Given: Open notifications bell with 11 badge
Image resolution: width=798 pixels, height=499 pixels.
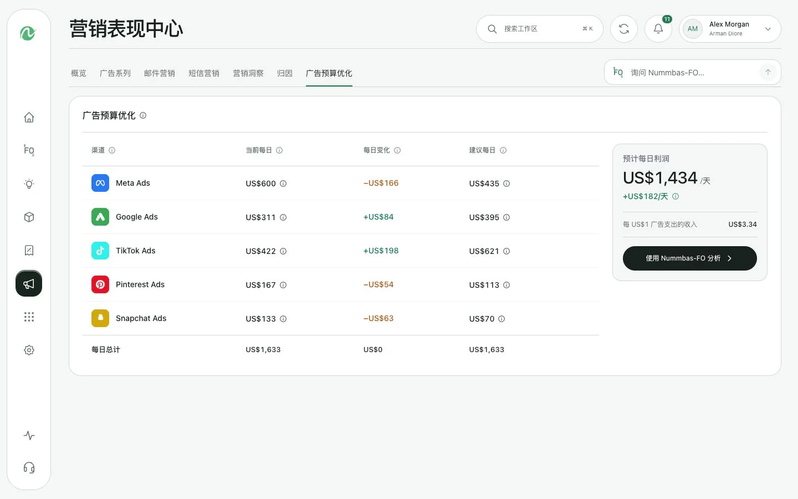Looking at the screenshot, I should 658,29.
